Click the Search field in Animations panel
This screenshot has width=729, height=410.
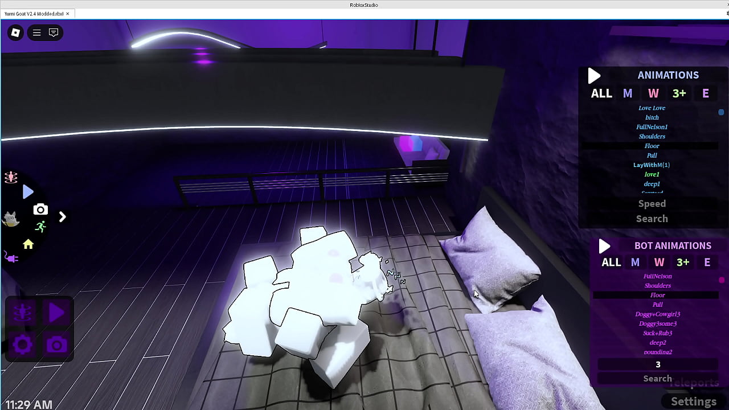coord(652,219)
